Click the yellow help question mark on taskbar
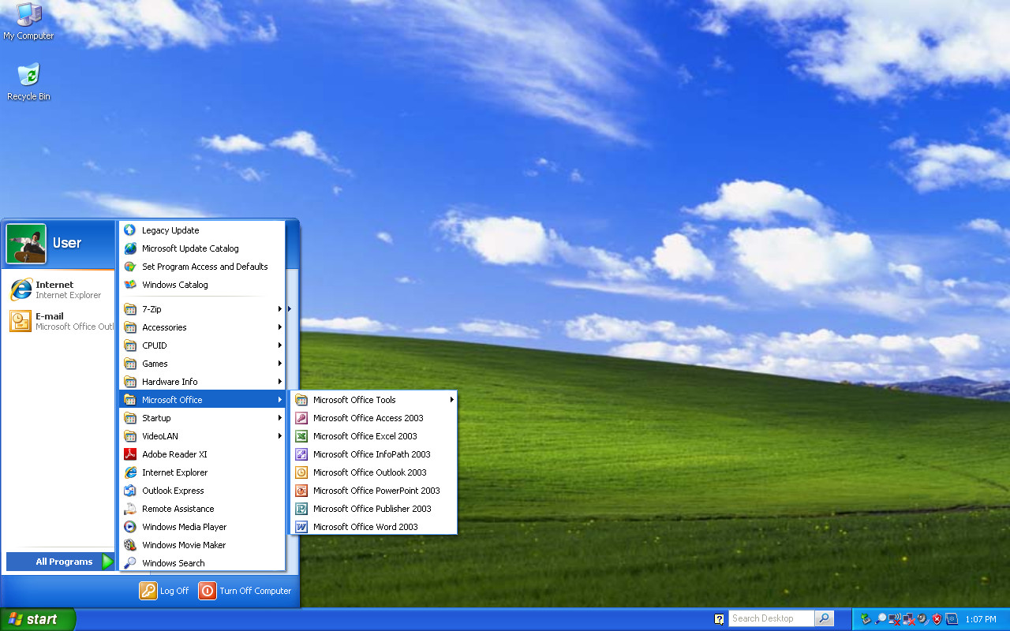Image resolution: width=1010 pixels, height=631 pixels. (x=720, y=619)
